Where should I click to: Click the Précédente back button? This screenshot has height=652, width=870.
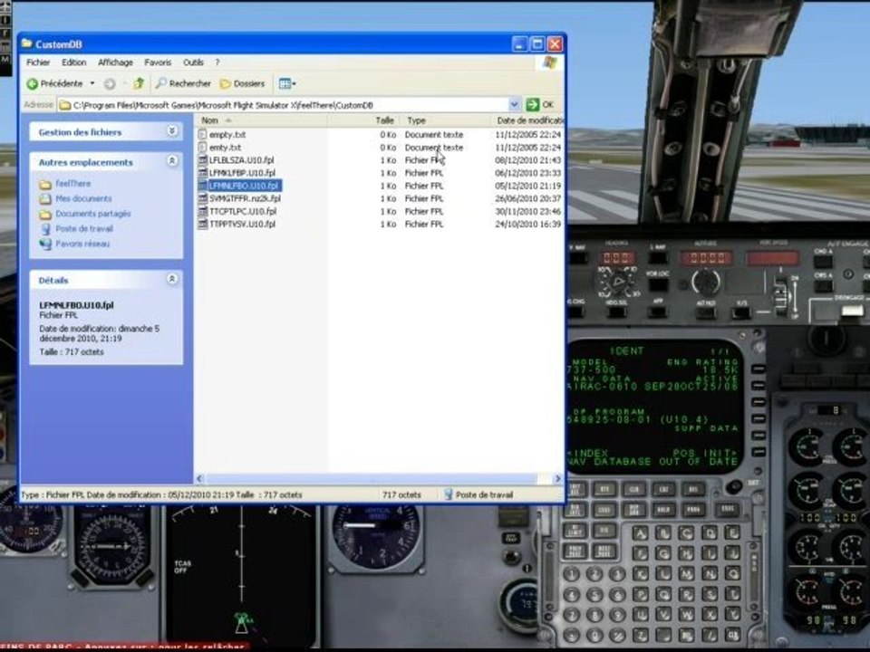(x=55, y=83)
